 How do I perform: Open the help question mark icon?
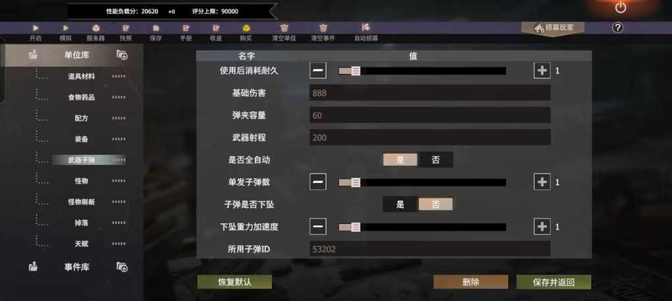point(617,28)
